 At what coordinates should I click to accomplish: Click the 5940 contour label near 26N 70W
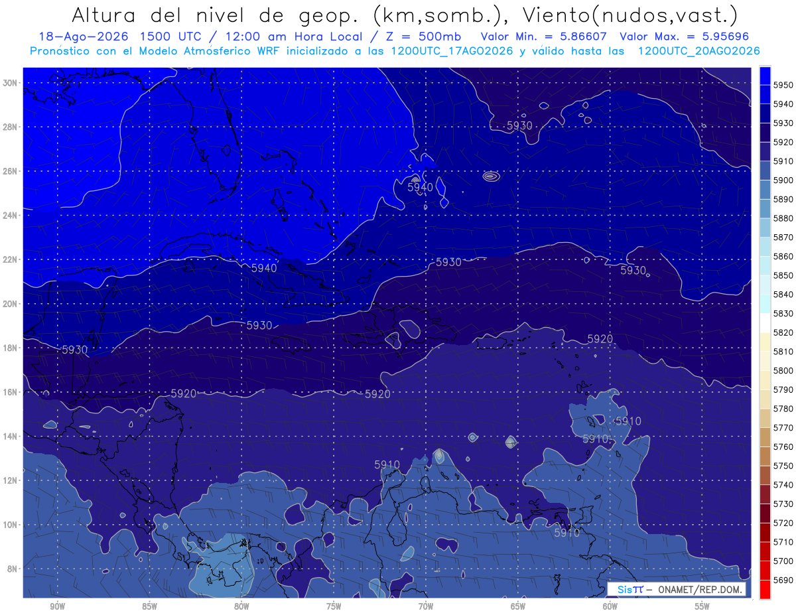pos(420,188)
